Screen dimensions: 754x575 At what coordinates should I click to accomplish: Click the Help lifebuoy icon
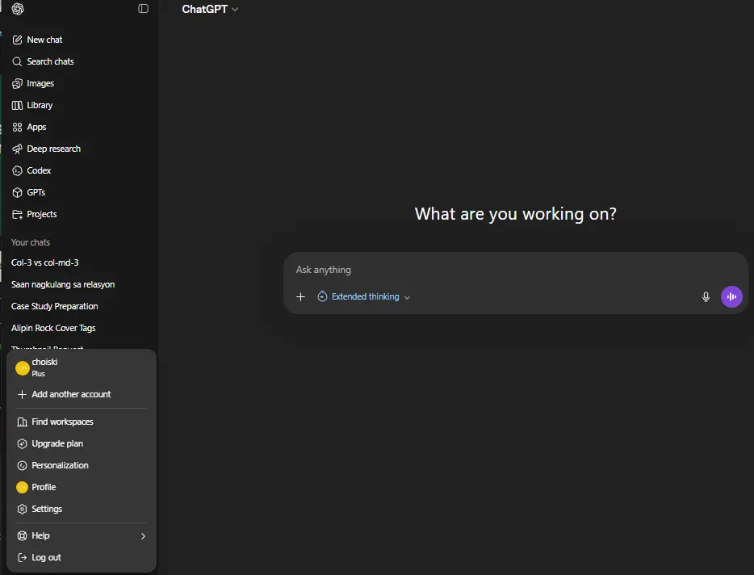tap(22, 535)
